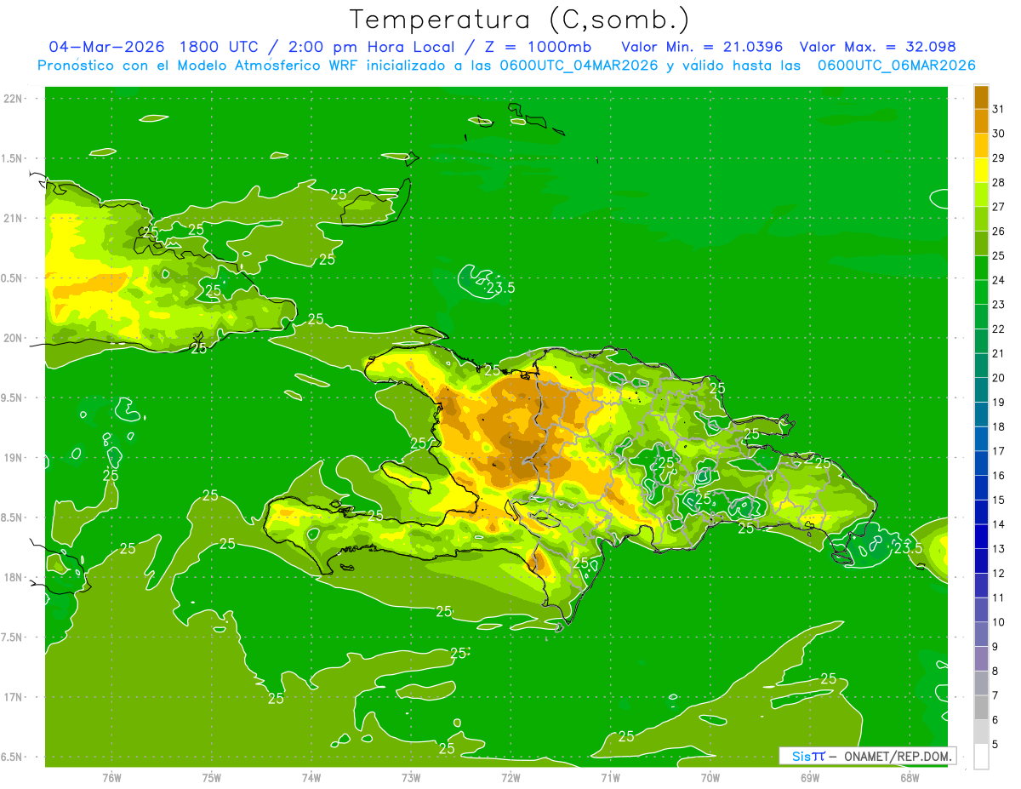Click the '74W' longitude axis label
This screenshot has width=1021, height=789.
311,777
